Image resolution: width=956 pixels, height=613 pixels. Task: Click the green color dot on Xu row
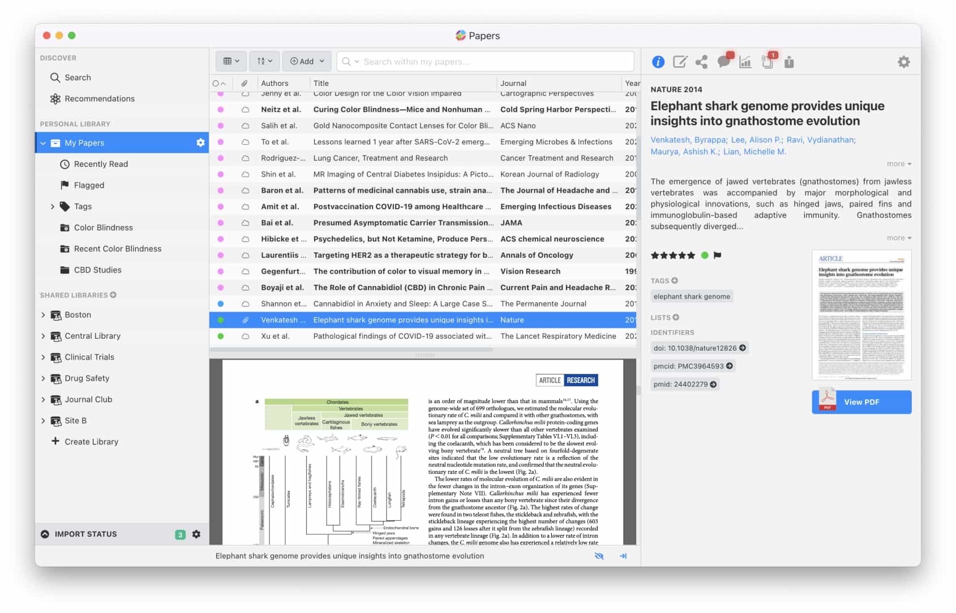pyautogui.click(x=221, y=336)
